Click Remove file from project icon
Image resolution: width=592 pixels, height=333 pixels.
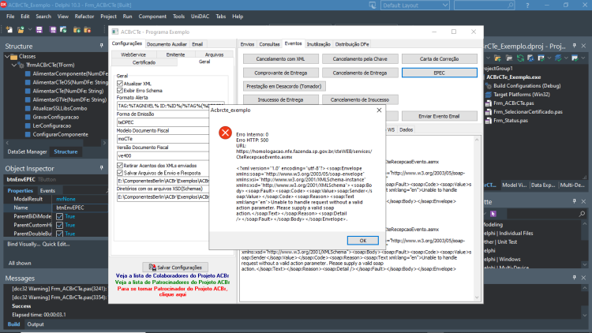(x=87, y=29)
